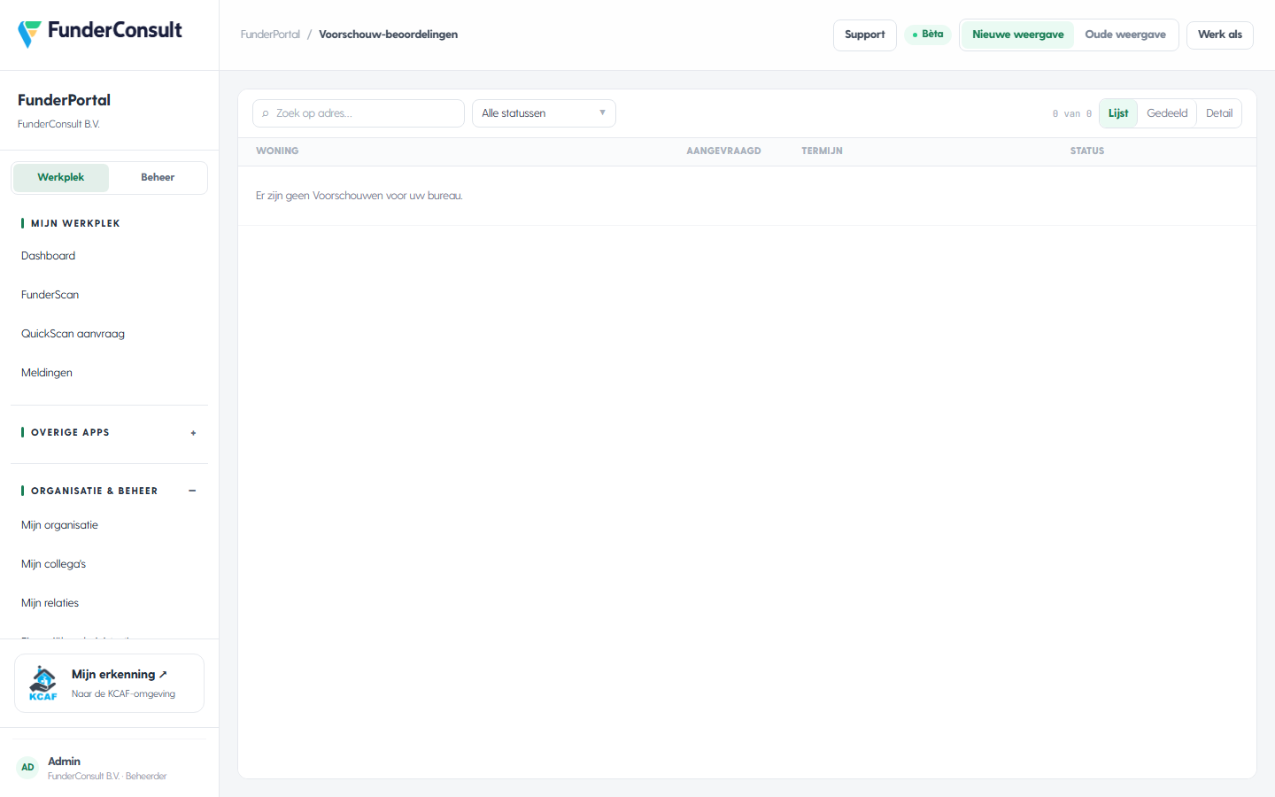Open the KCAF house logo icon
The image size is (1275, 797).
42,683
